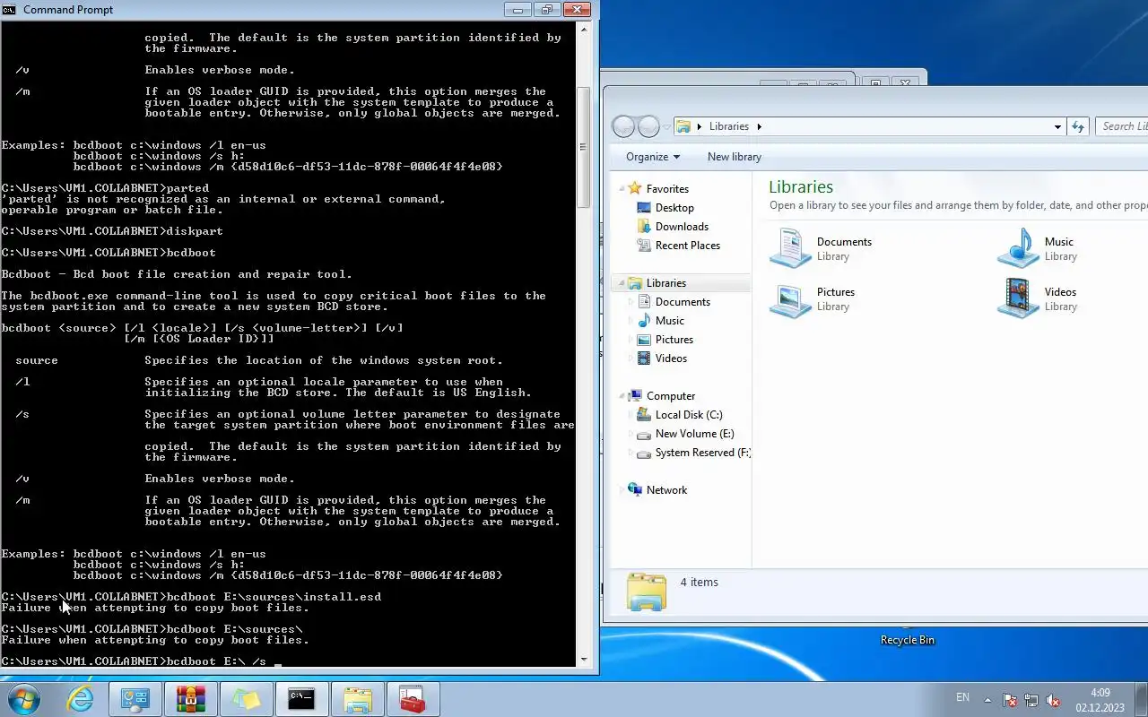Image resolution: width=1148 pixels, height=717 pixels.
Task: Click New library button
Action: (734, 157)
